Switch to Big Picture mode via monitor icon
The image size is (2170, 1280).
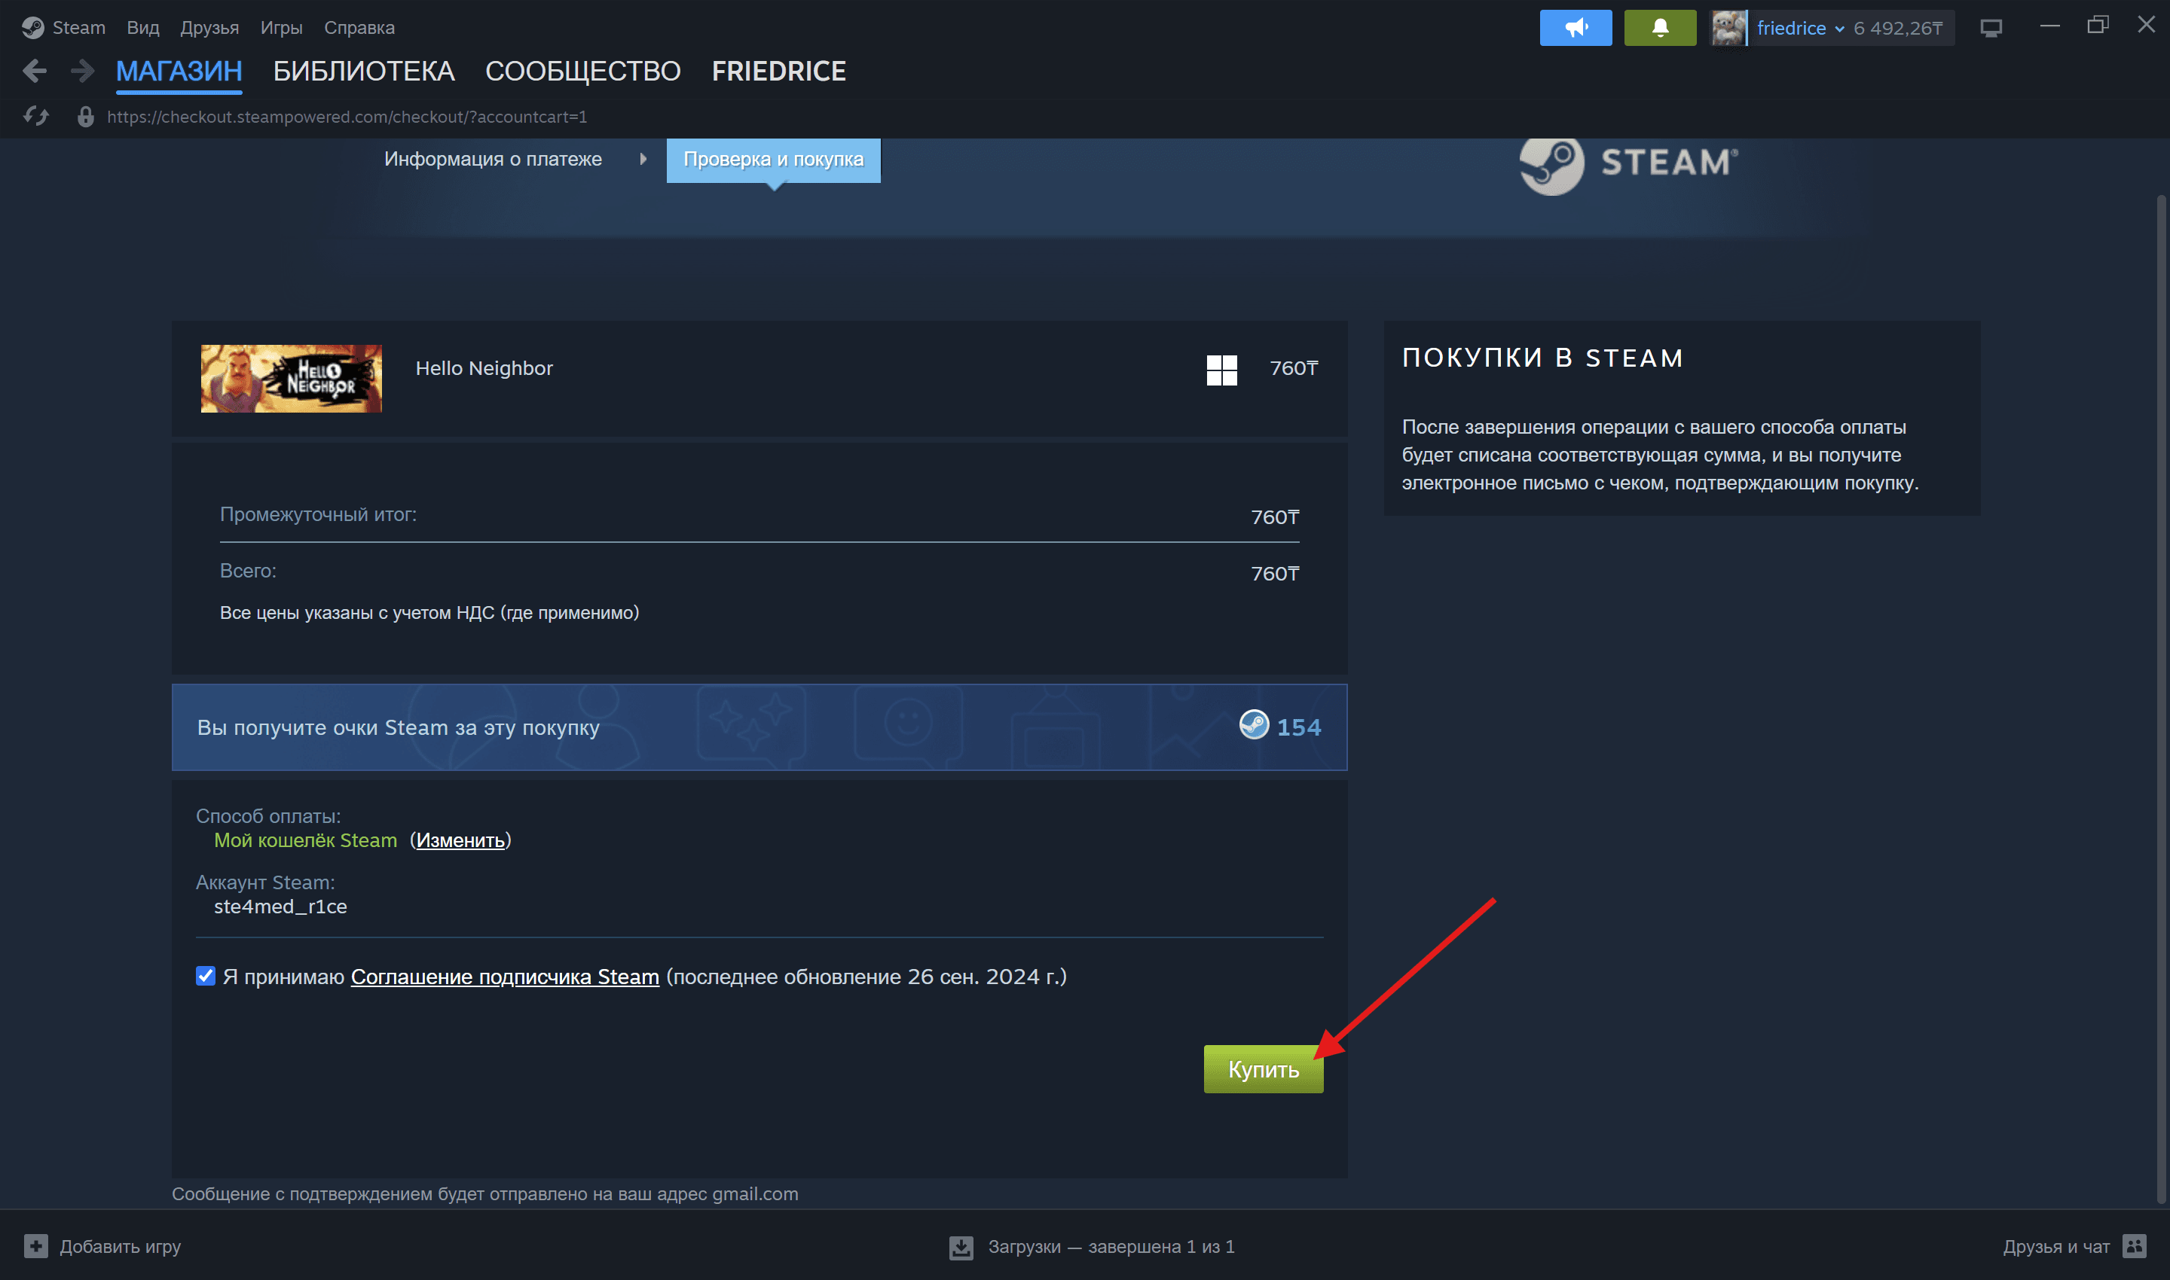[x=1991, y=29]
